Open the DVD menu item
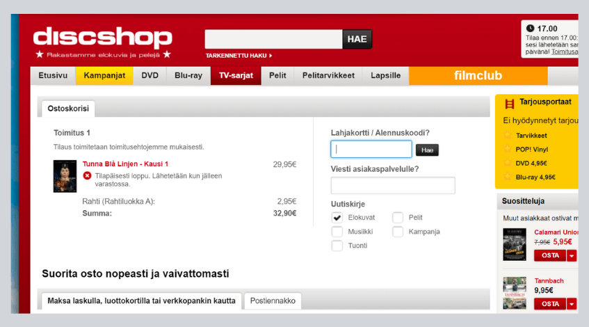The width and height of the screenshot is (589, 327). tap(150, 76)
